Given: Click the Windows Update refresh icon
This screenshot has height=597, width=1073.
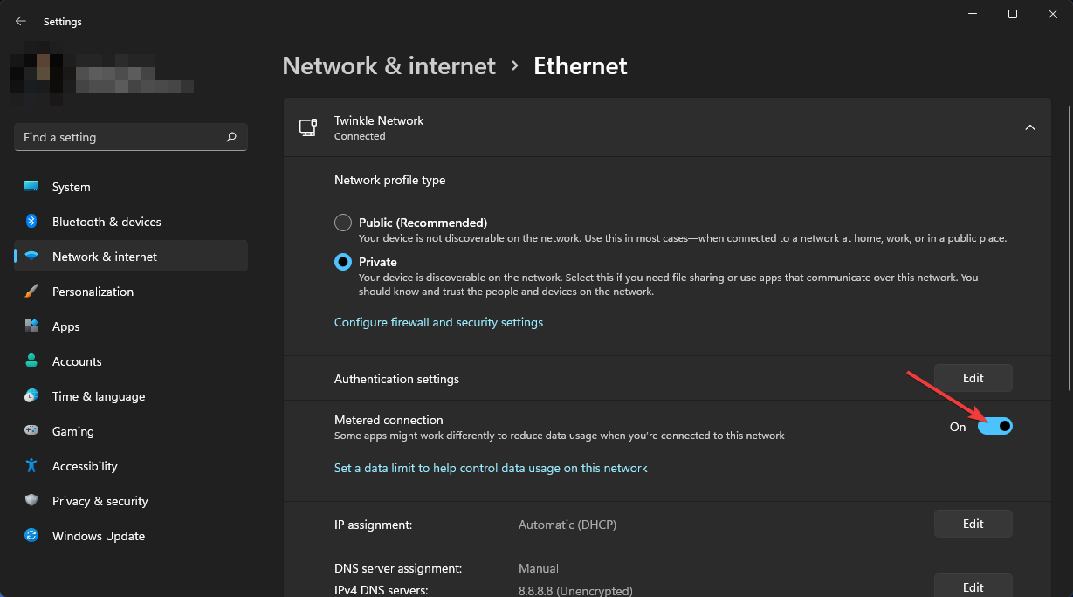Looking at the screenshot, I should (x=31, y=536).
